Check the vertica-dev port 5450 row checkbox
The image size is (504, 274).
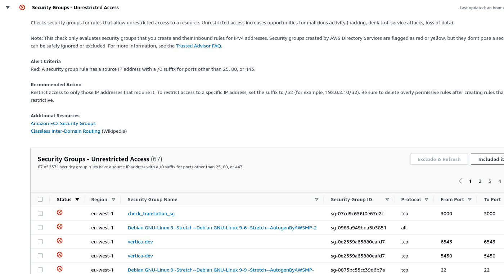tap(40, 256)
